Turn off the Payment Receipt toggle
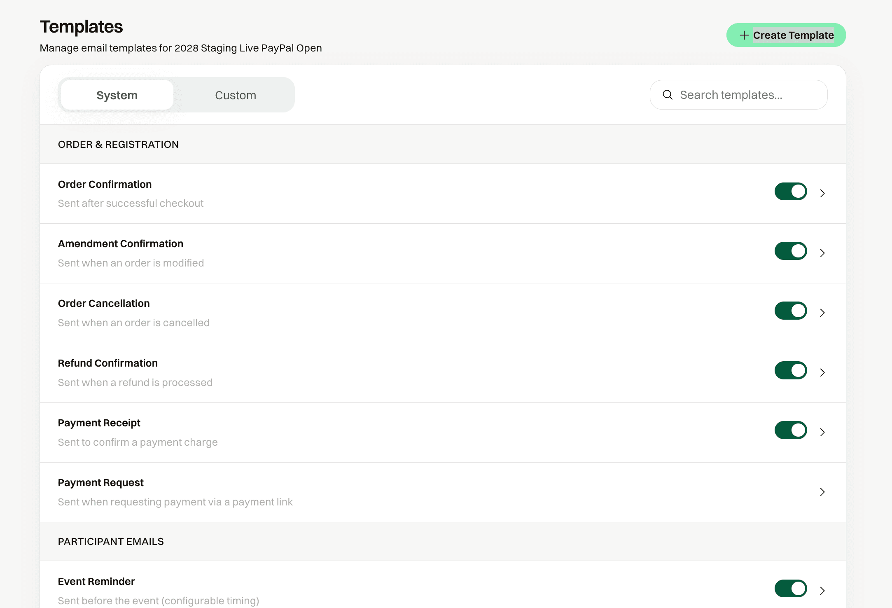 pyautogui.click(x=791, y=430)
